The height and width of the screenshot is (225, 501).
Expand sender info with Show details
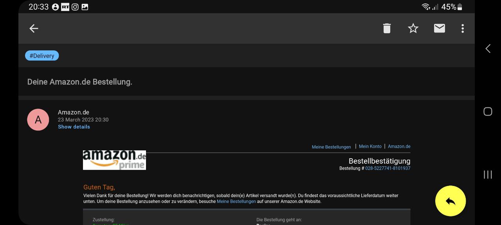tap(74, 127)
